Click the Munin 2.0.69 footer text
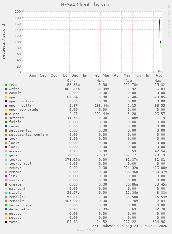The height and width of the screenshot is (234, 172). [x=86, y=230]
